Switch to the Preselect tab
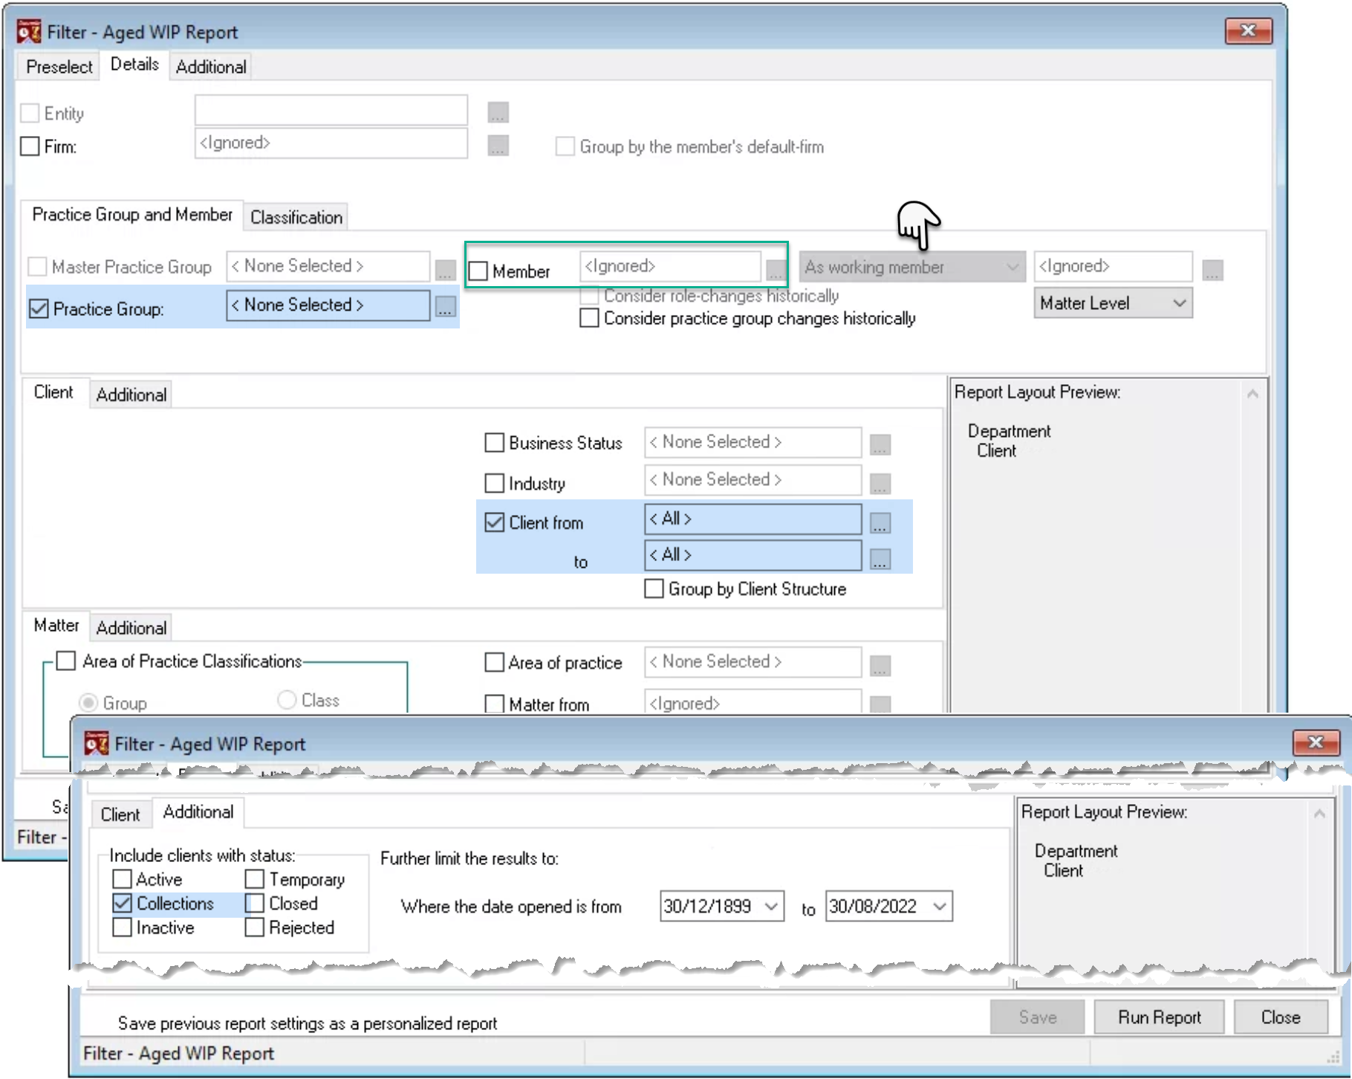 click(x=59, y=67)
